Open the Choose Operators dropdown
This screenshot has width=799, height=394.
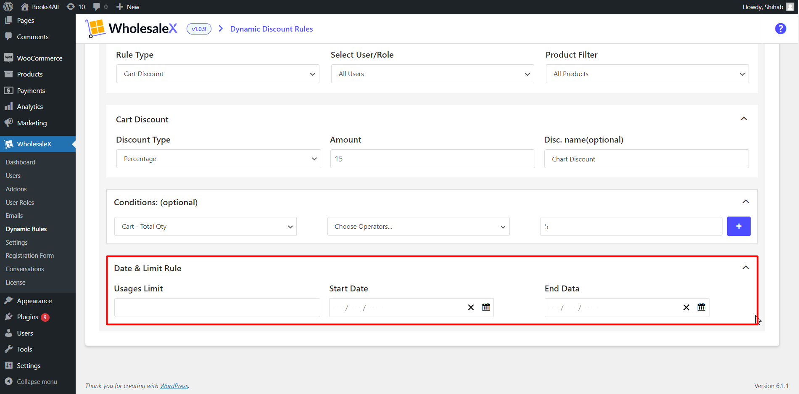coord(418,226)
